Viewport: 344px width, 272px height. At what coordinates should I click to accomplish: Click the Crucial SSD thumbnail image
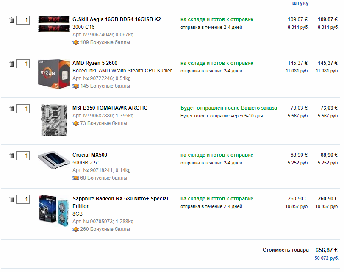pos(54,160)
